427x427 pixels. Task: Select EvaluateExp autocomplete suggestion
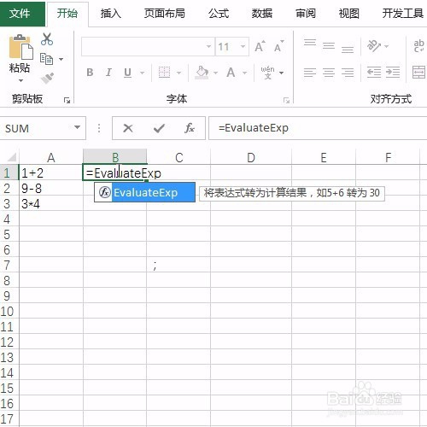[x=145, y=192]
